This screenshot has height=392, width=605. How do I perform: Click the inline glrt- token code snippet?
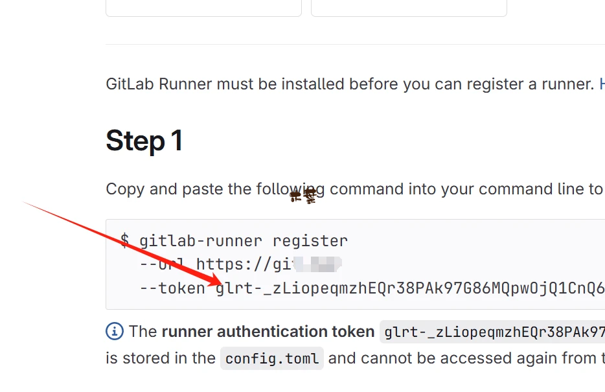[x=494, y=332]
